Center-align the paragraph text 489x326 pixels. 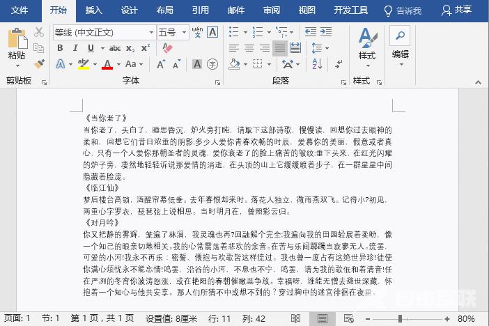coord(249,48)
